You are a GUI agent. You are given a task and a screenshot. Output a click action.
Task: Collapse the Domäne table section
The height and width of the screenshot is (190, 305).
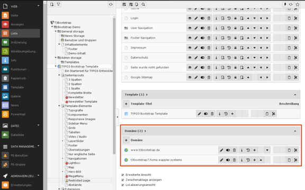point(295,131)
